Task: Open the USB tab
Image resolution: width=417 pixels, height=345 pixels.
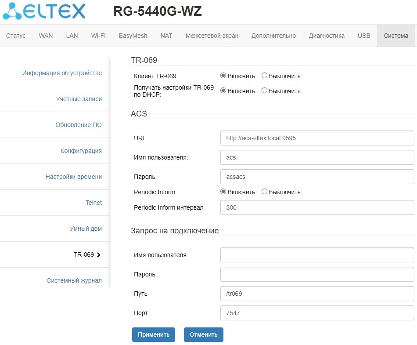Action: coord(364,36)
